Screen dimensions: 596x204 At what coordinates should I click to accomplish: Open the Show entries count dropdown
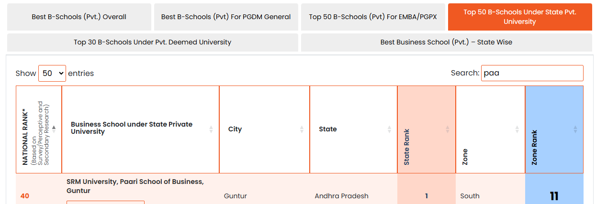pyautogui.click(x=52, y=74)
